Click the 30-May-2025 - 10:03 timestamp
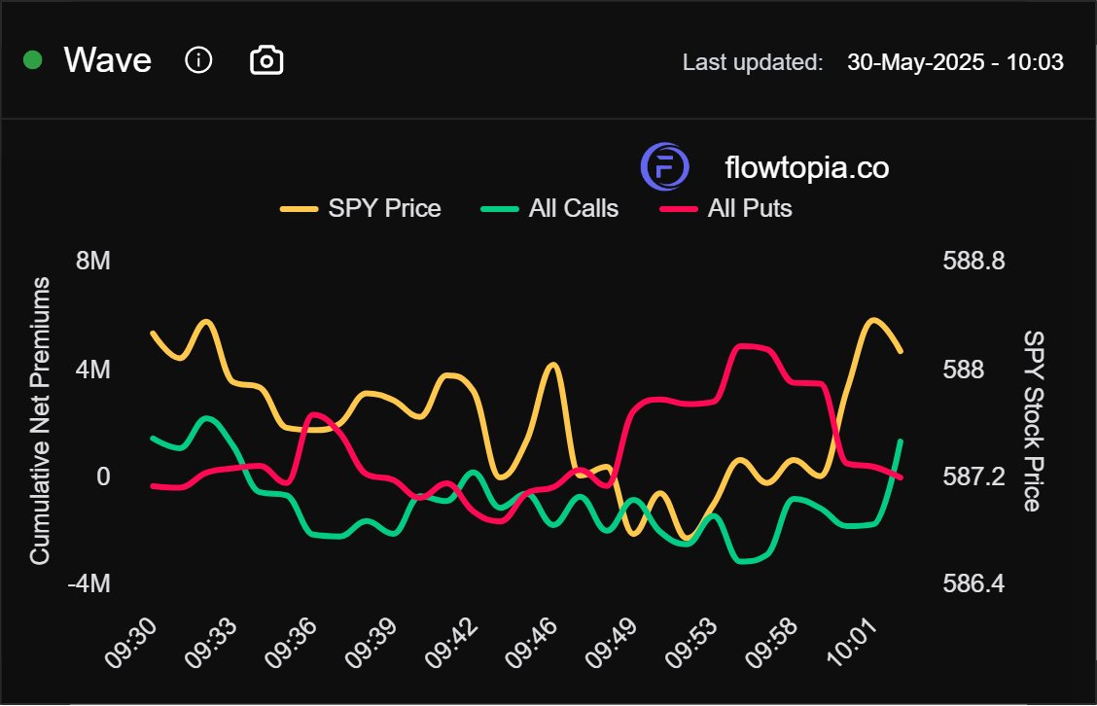The width and height of the screenshot is (1097, 706). coord(955,62)
